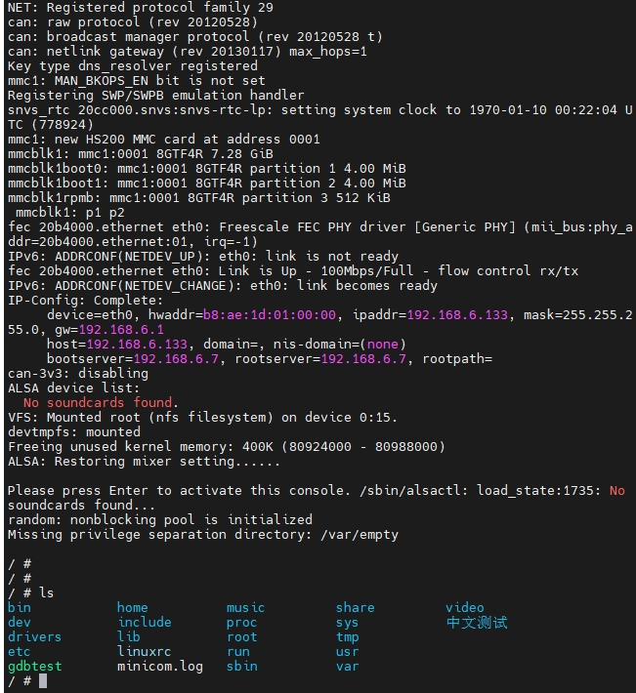Click the magenta 'none' nis-domain value
636x693 pixels.
pos(383,345)
